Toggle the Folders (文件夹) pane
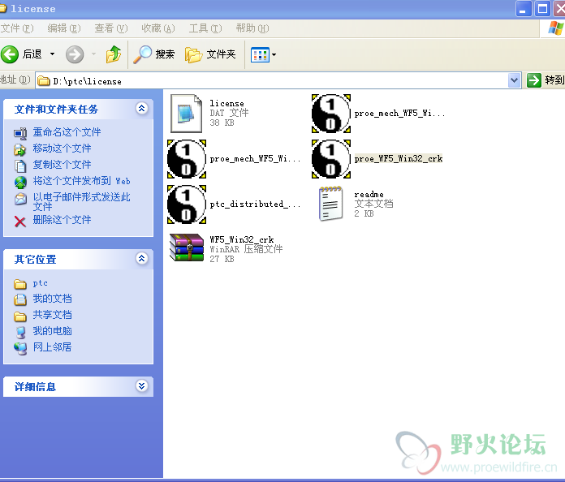 (x=210, y=54)
